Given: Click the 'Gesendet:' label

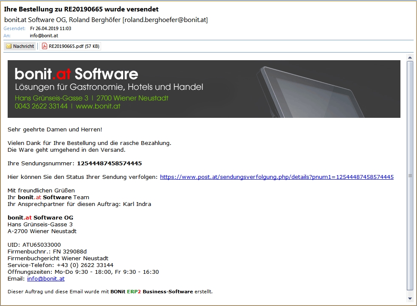Looking at the screenshot, I should [14, 28].
